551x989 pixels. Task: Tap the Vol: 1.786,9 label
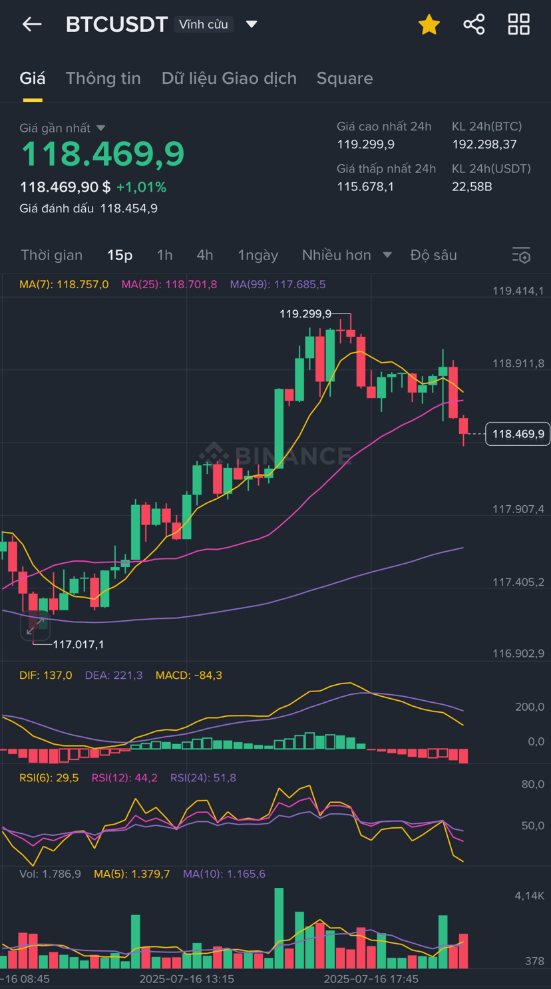click(50, 874)
